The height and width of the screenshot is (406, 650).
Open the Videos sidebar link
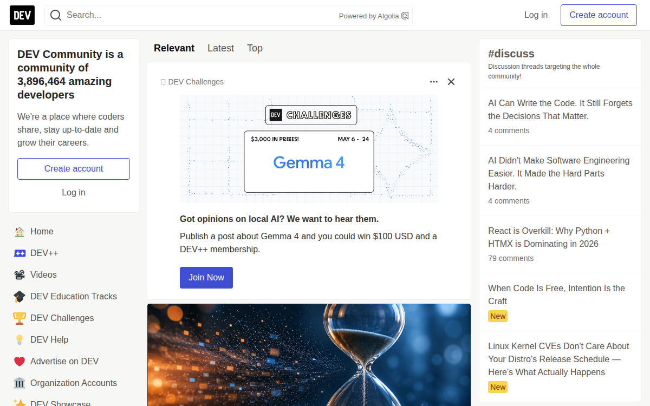click(74, 275)
